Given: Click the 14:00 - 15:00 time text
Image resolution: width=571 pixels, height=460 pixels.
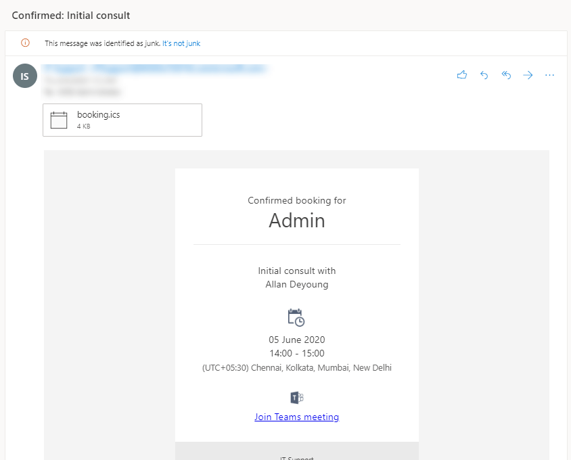Looking at the screenshot, I should (296, 353).
